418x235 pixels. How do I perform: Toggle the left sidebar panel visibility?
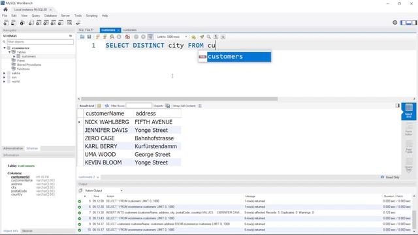[x=403, y=23]
